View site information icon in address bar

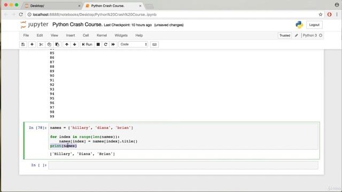[x=29, y=14]
